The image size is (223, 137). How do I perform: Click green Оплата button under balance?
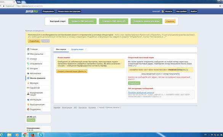click(x=31, y=120)
